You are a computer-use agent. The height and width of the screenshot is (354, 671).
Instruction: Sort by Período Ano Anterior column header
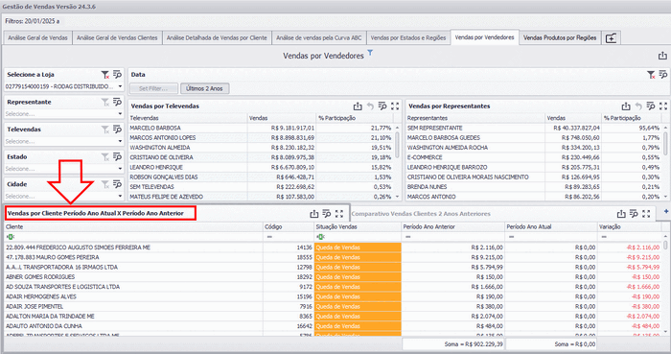(x=452, y=226)
